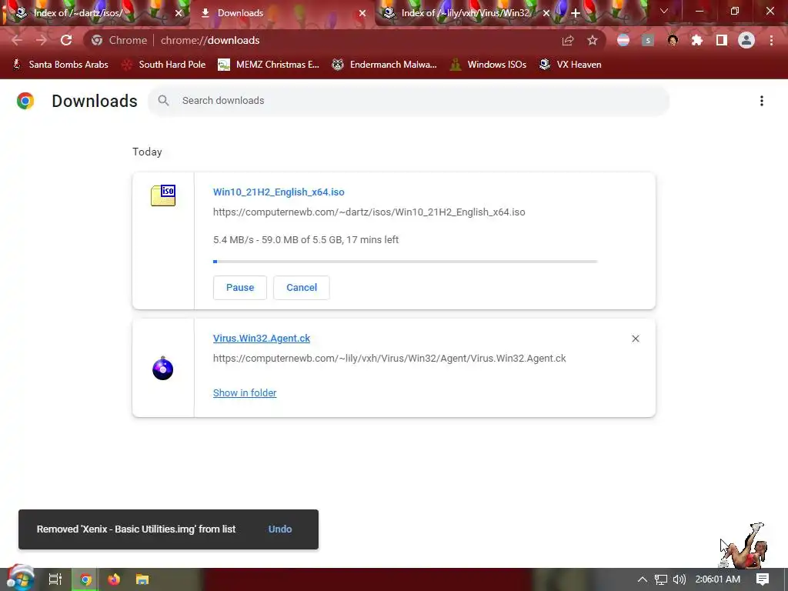Open the South Hard Pole bookmark

click(x=164, y=65)
